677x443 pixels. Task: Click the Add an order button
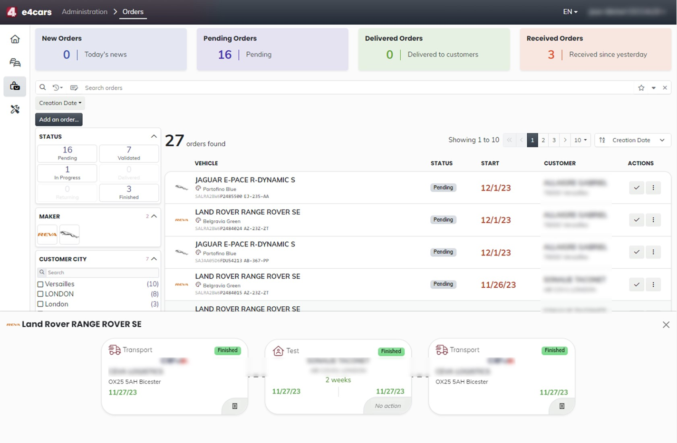pyautogui.click(x=59, y=120)
